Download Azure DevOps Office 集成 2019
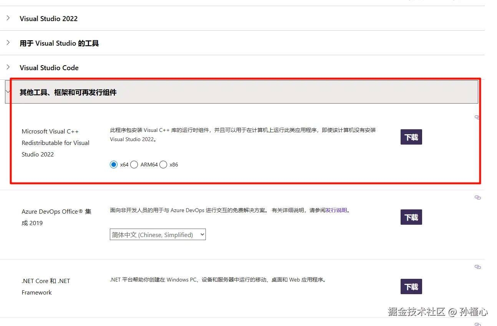This screenshot has height=326, width=497. click(411, 217)
